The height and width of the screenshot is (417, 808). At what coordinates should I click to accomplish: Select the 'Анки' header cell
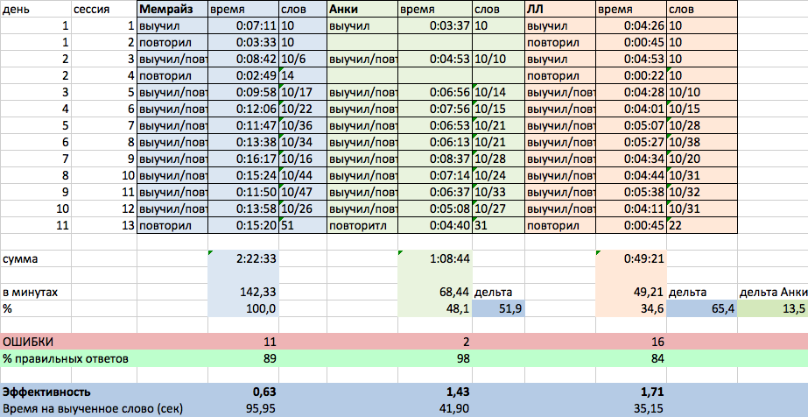(362, 10)
